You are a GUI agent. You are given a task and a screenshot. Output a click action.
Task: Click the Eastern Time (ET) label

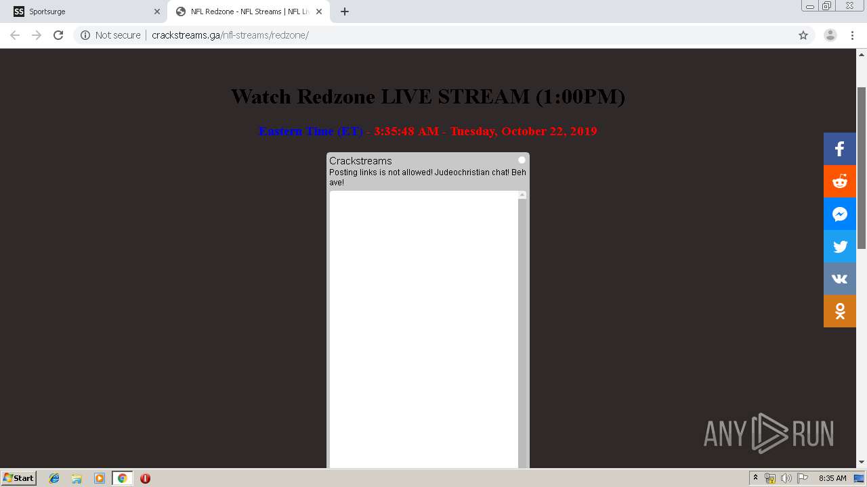point(311,131)
